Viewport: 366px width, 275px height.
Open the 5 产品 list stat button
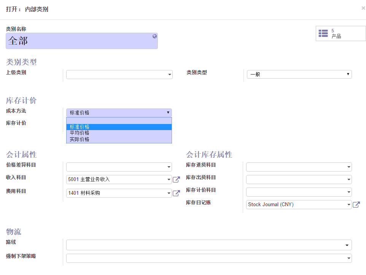click(341, 33)
